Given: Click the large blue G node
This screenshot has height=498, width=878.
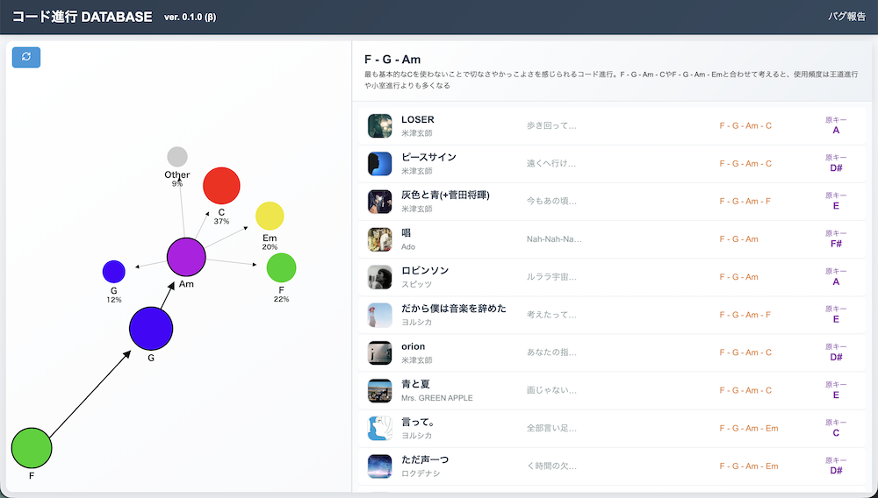Looking at the screenshot, I should coord(151,329).
